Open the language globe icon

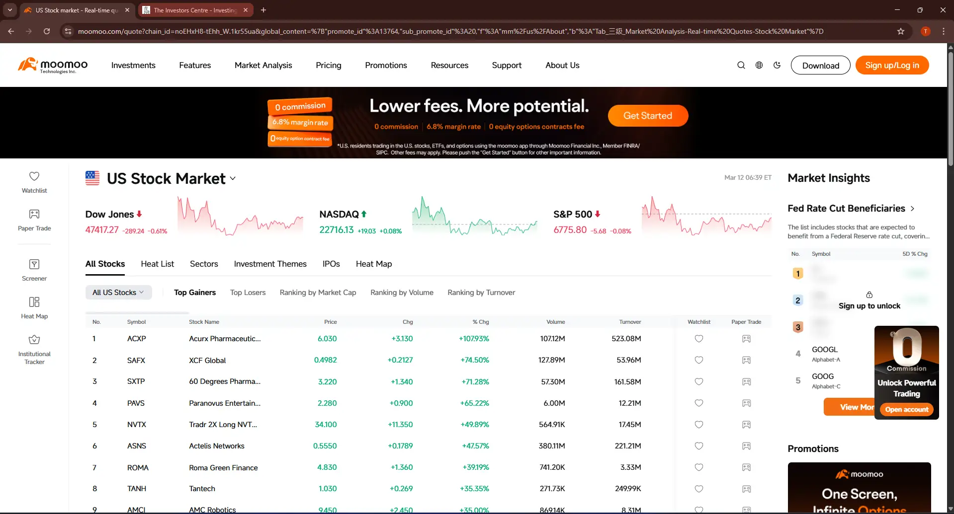click(759, 65)
